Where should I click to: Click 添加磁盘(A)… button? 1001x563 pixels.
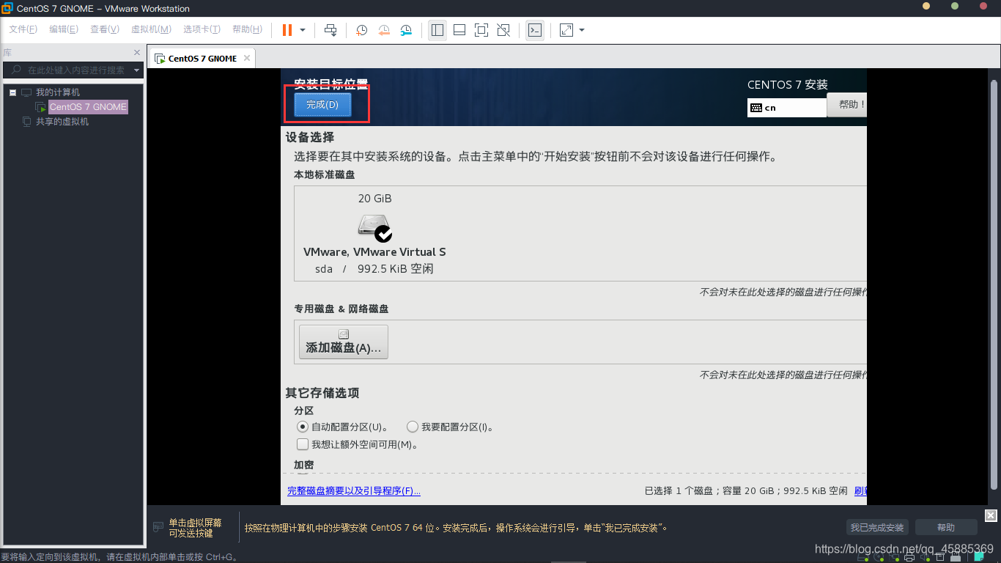pyautogui.click(x=344, y=342)
